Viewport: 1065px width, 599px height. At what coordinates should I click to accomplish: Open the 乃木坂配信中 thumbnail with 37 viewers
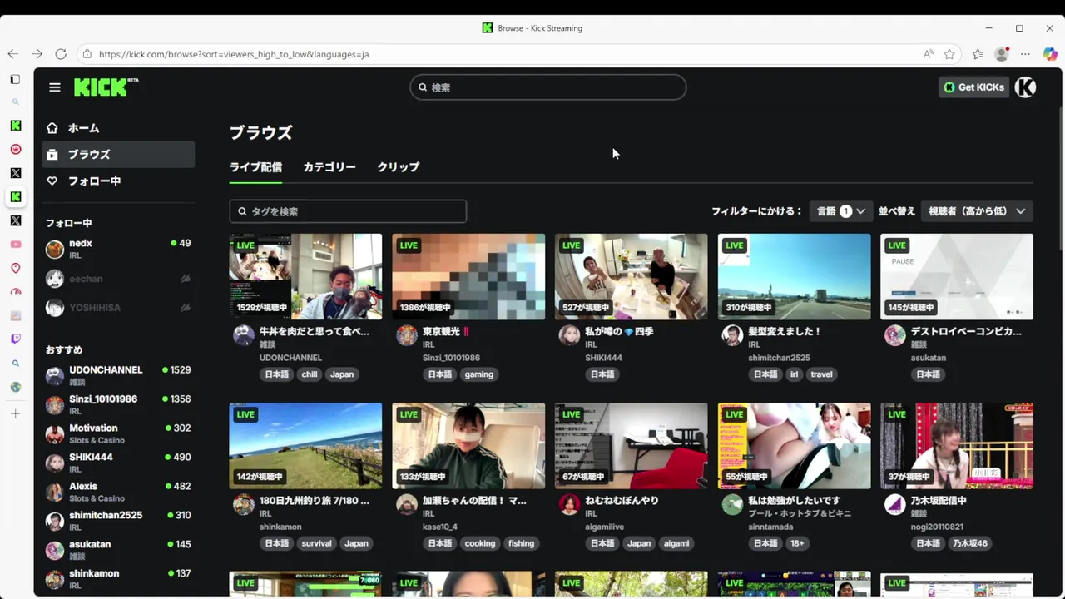tap(957, 446)
